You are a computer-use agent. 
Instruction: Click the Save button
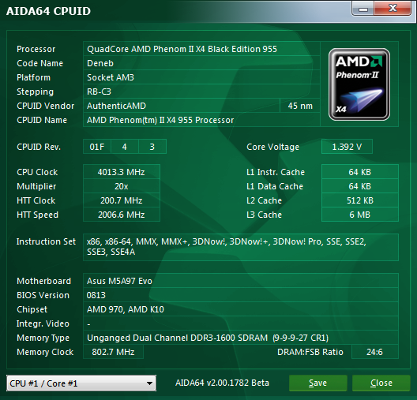tap(317, 383)
